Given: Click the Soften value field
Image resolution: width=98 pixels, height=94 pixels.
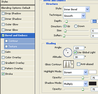Looking at the screenshot, I should pos(95,36).
